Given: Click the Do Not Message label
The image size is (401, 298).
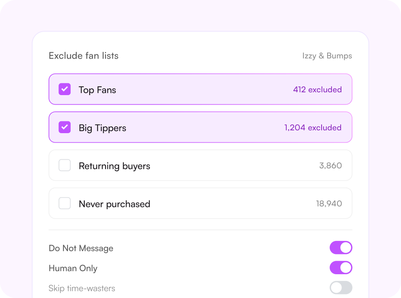Looking at the screenshot, I should pos(81,248).
